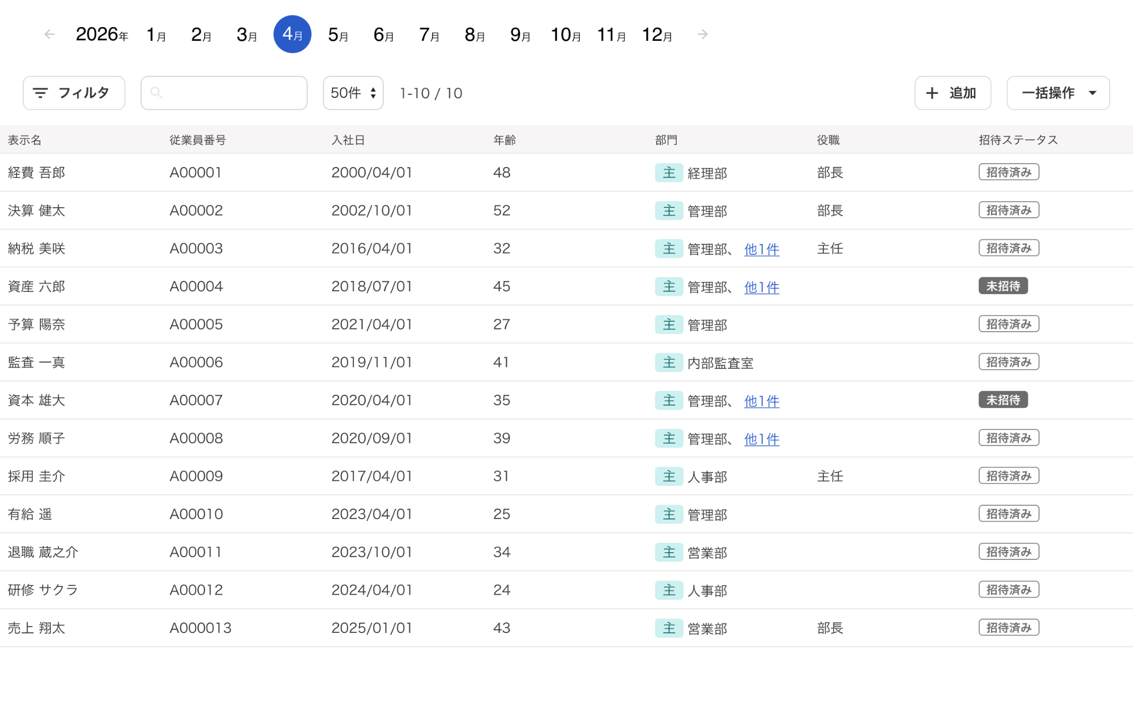
Task: Click the 従業員番号 column header
Action: [198, 140]
